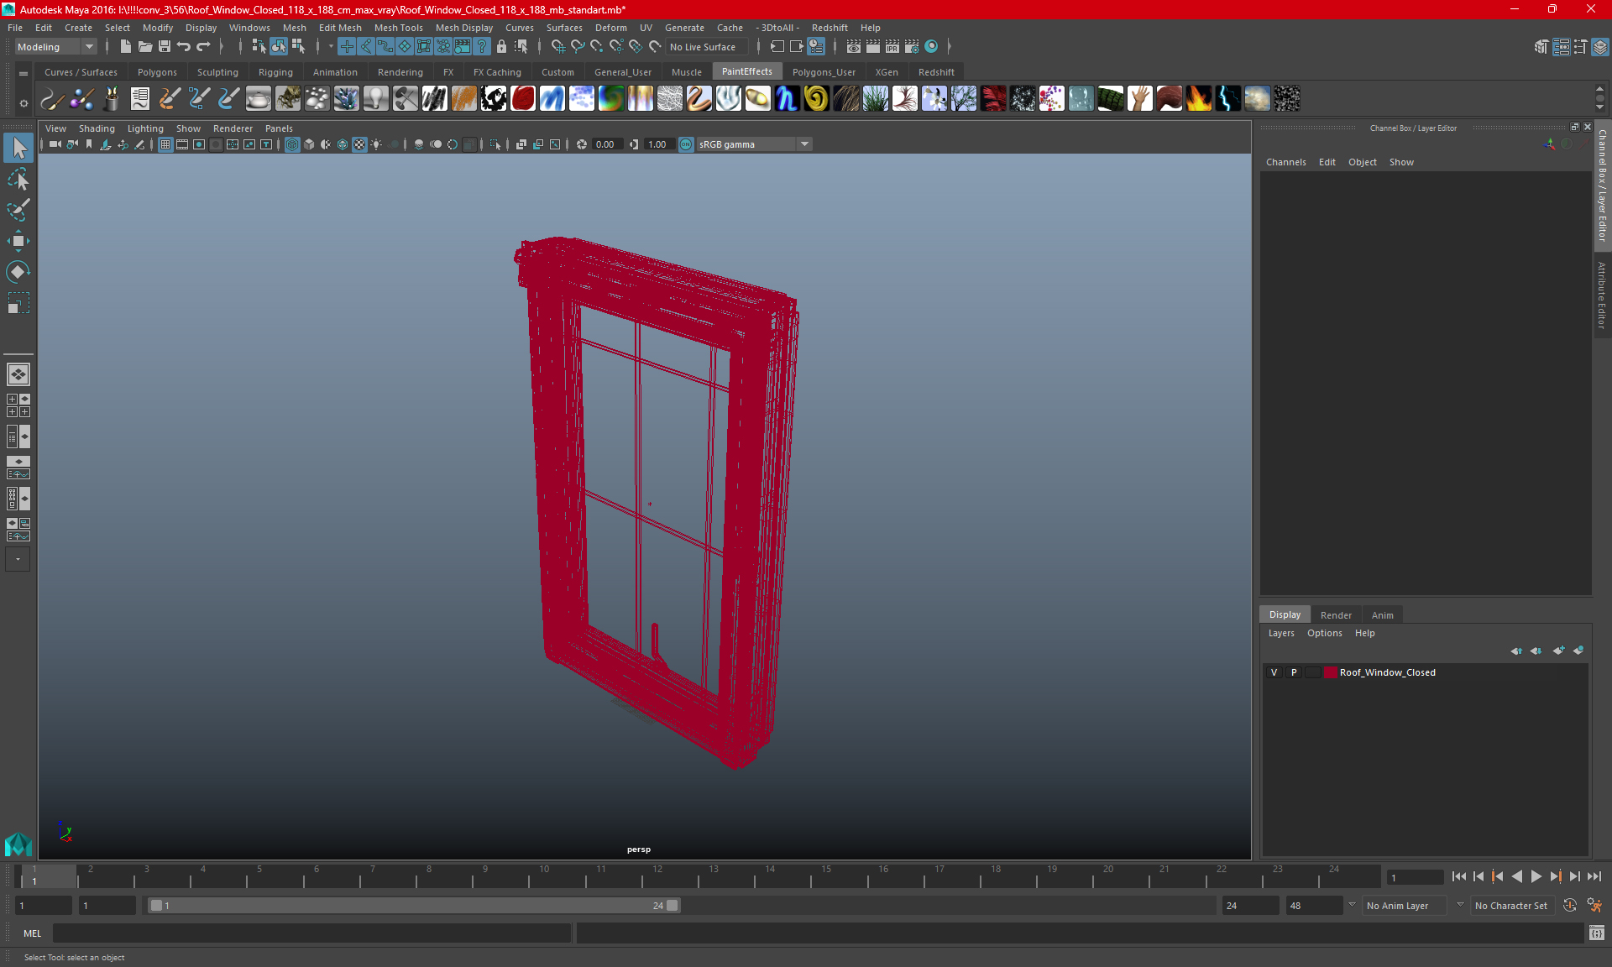Open the Deform menu
The height and width of the screenshot is (967, 1612).
[x=610, y=28]
